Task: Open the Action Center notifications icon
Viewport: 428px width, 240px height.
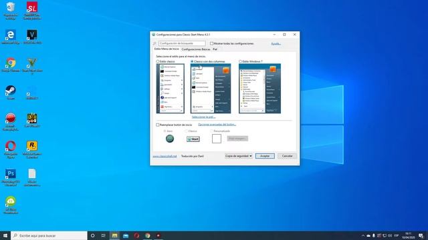Action: click(x=421, y=235)
